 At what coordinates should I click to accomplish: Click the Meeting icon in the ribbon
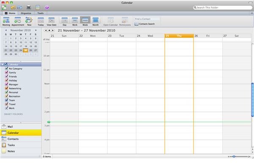pyautogui.click(x=6, y=22)
